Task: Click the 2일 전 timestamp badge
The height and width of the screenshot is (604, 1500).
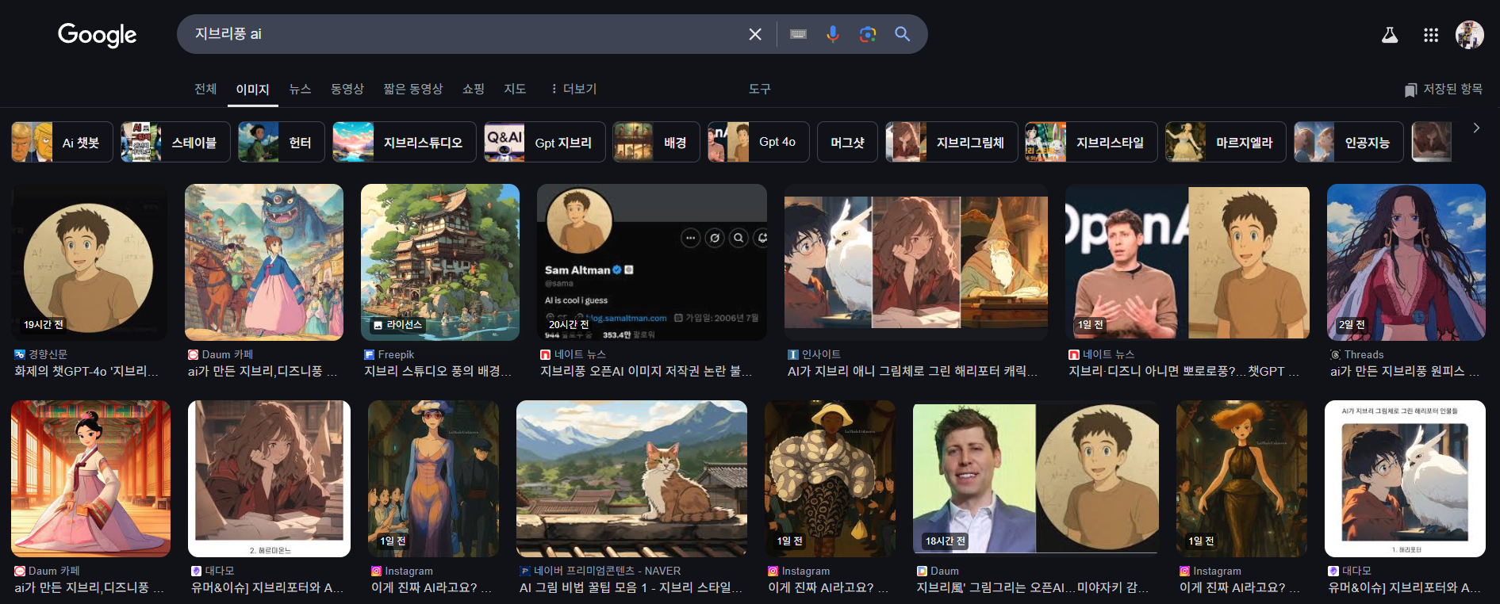Action: coord(1352,325)
